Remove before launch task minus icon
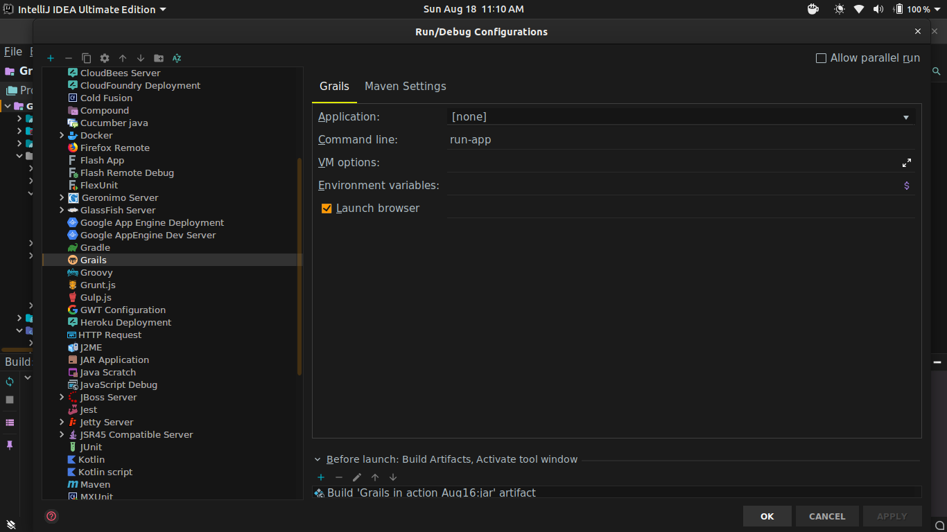The height and width of the screenshot is (532, 947). coord(339,477)
